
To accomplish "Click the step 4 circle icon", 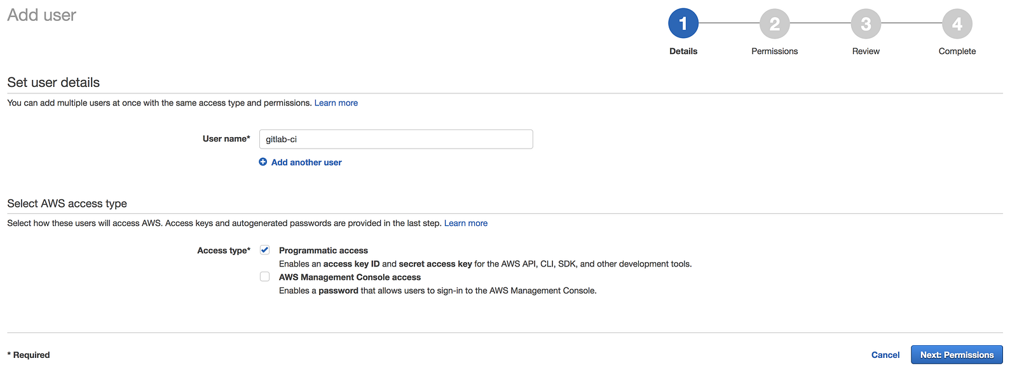I will pyautogui.click(x=957, y=24).
